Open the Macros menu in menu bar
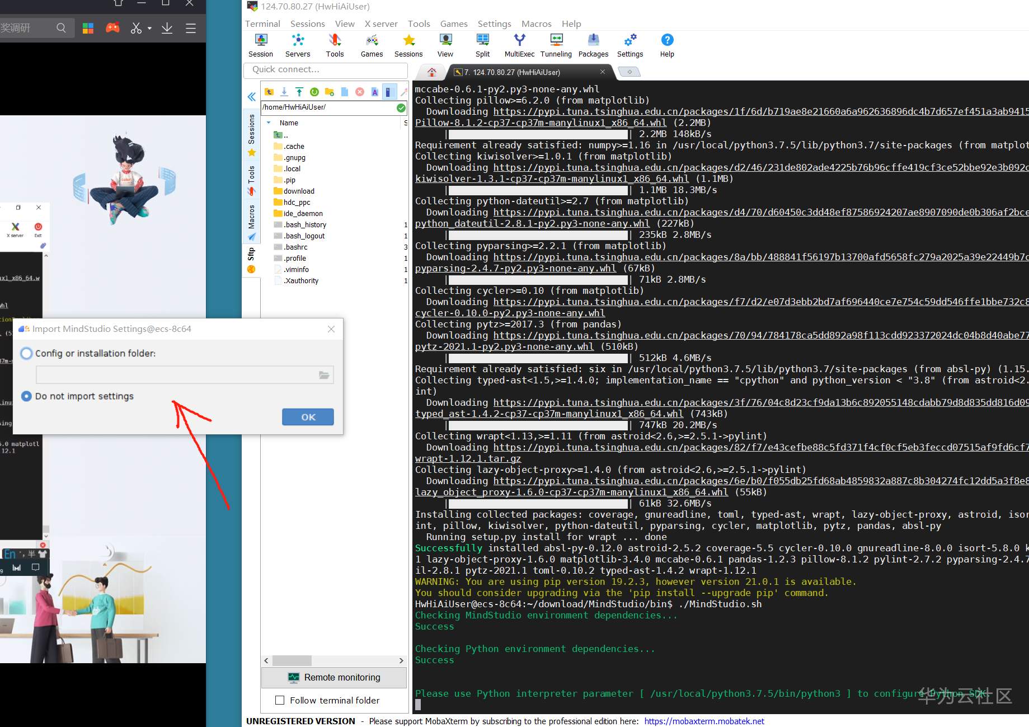 [537, 24]
